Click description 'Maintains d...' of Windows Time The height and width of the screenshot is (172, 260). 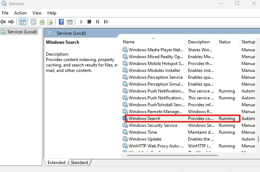tap(201, 132)
